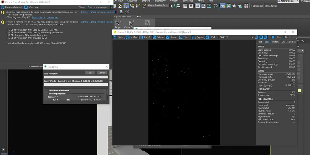Open the Scripting menu
Viewport: 310px width, 155px height.
tap(146, 1)
